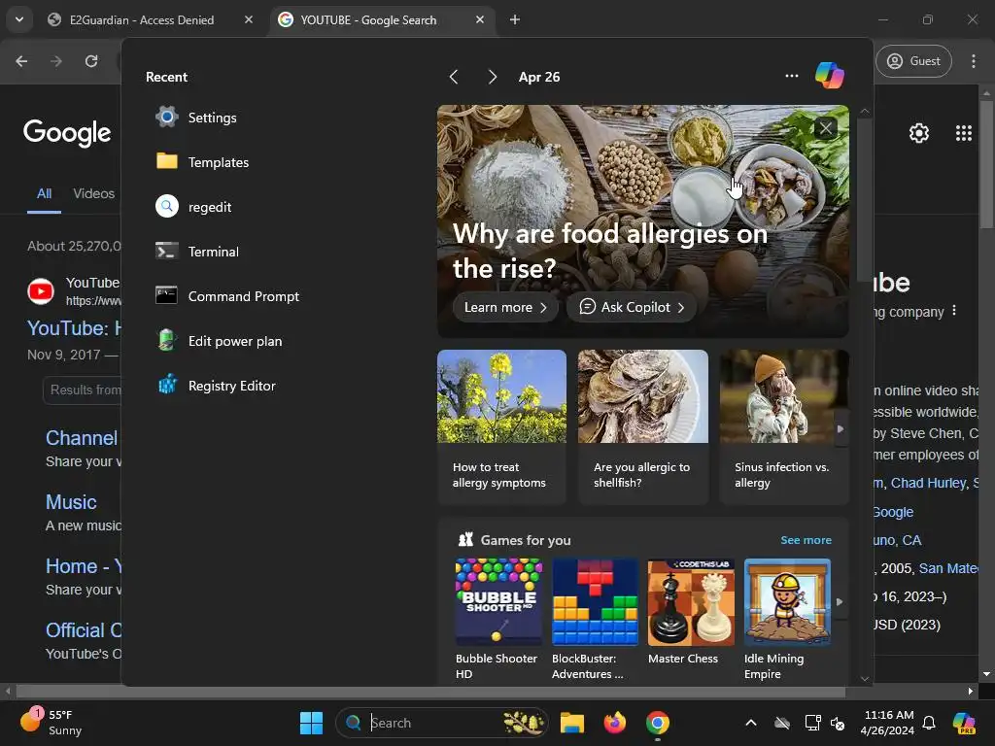Open 'Are you allergic to shellfish?' card

(643, 426)
